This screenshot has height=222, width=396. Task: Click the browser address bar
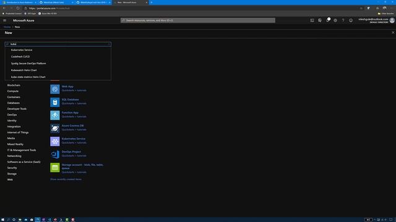[192, 8]
